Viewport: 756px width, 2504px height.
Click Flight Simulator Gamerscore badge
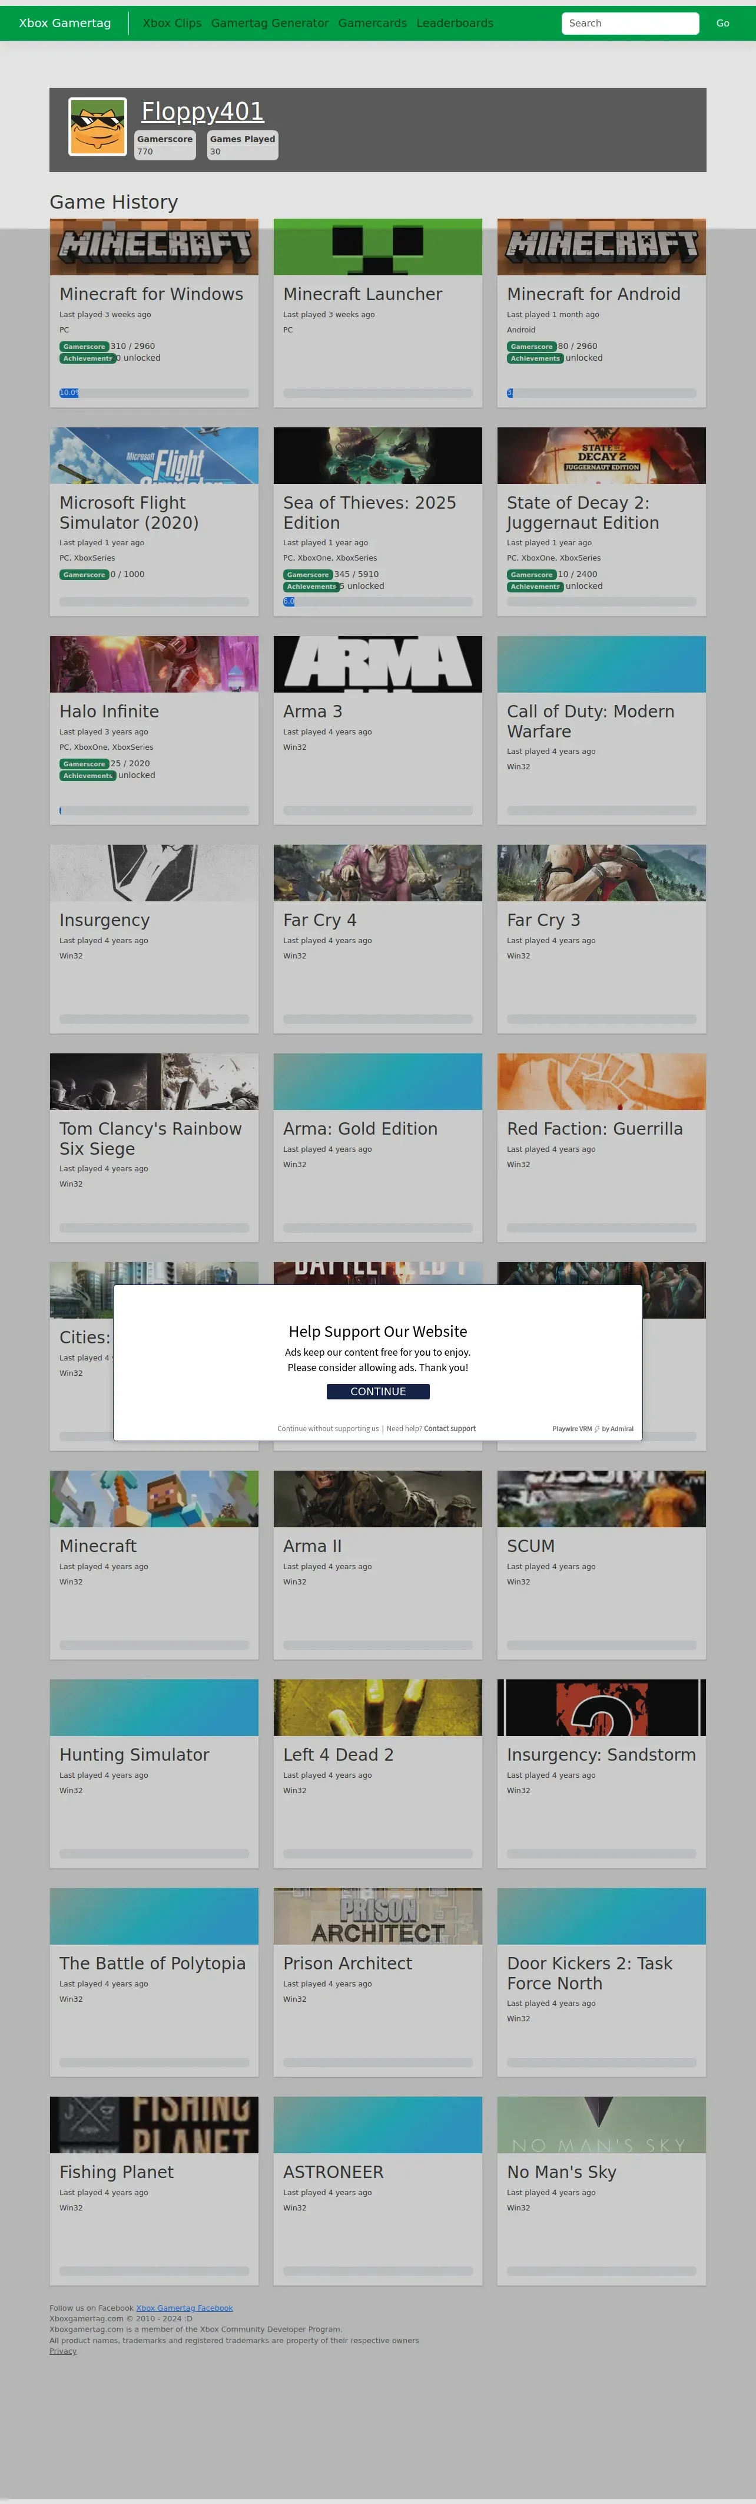pyautogui.click(x=84, y=575)
